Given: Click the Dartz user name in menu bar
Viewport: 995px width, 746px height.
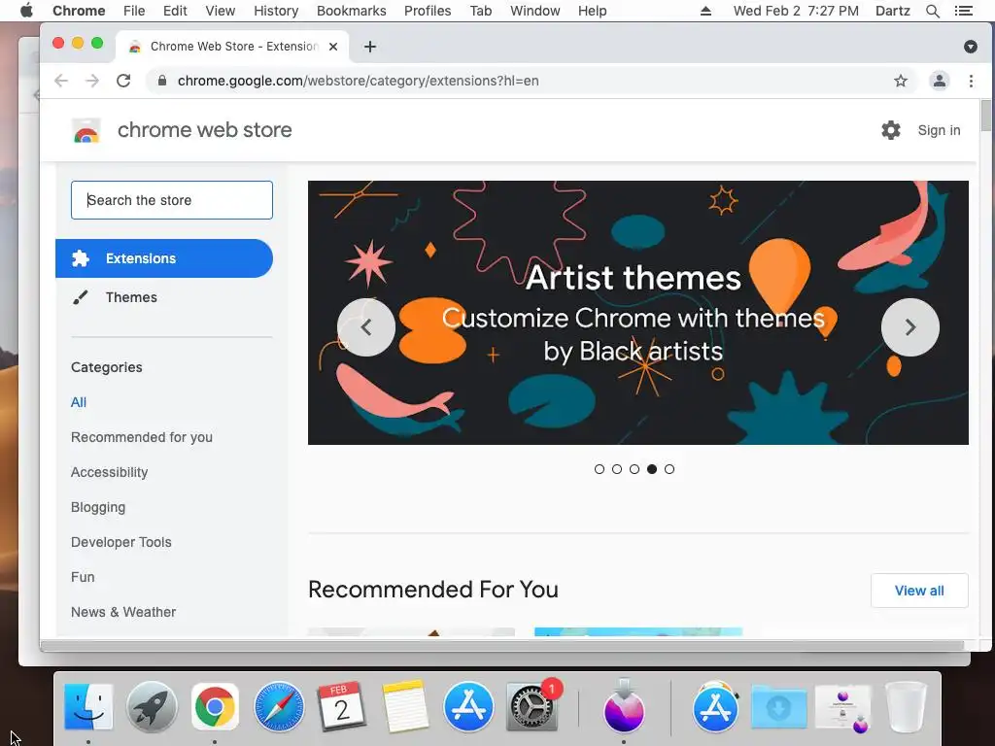Looking at the screenshot, I should coord(893,11).
